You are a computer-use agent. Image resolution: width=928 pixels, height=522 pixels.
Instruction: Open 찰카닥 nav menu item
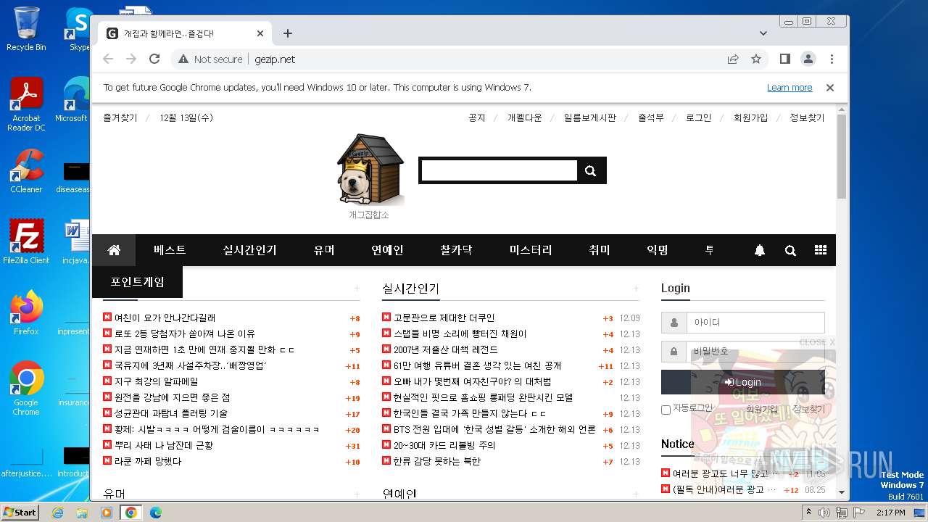(x=456, y=250)
